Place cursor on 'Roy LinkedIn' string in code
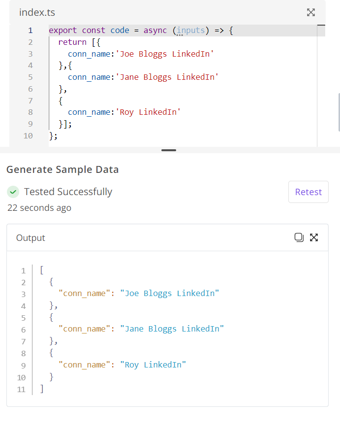The height and width of the screenshot is (433, 340). [x=148, y=112]
